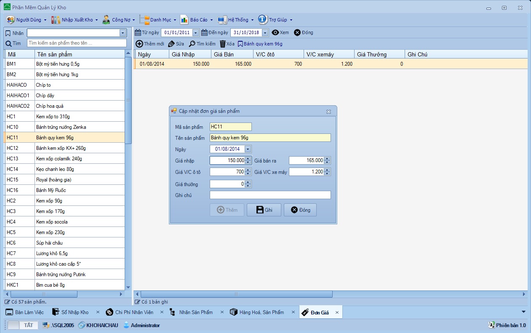Toggle the TẮT switch in status bar
Screen dimensions: 531x333
[23, 325]
